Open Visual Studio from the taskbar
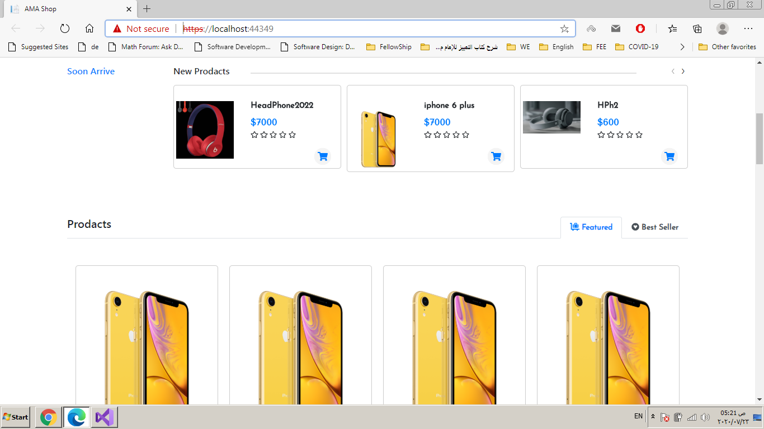The width and height of the screenshot is (764, 429). 104,417
